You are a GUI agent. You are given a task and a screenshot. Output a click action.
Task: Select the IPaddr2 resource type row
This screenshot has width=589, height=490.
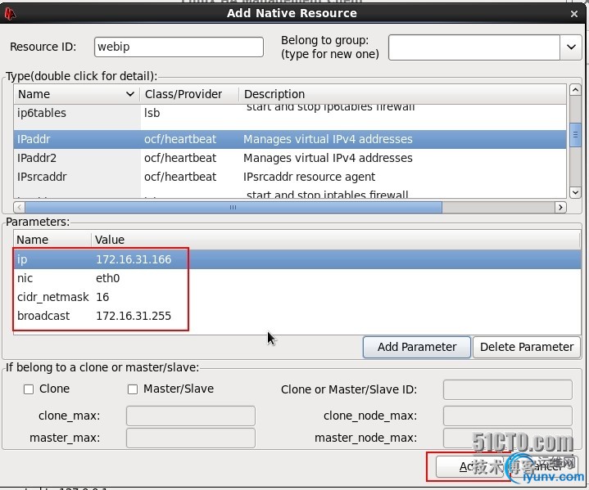(x=290, y=158)
